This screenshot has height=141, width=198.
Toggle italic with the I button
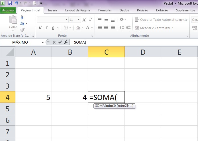pyautogui.click(x=47, y=28)
